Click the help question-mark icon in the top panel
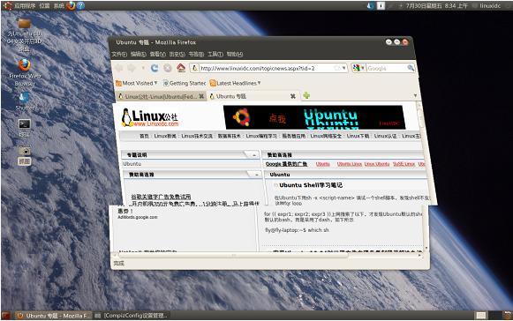Screen dimensions: 513x321 [x=80, y=5]
